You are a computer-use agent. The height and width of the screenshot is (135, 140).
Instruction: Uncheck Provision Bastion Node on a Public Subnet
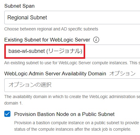tap(7, 114)
